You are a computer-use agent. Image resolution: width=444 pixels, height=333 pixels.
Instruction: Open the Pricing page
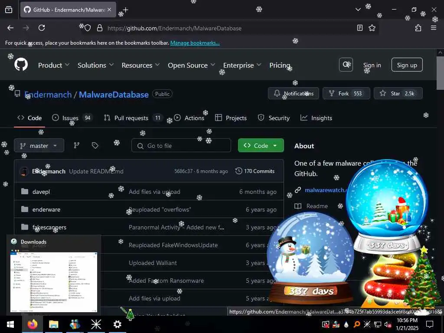[280, 65]
